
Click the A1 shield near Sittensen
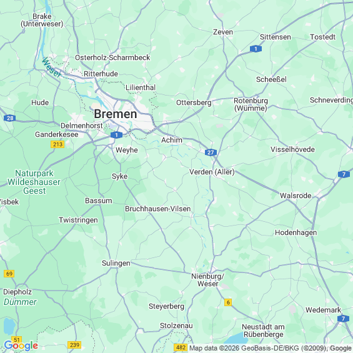pyautogui.click(x=256, y=49)
